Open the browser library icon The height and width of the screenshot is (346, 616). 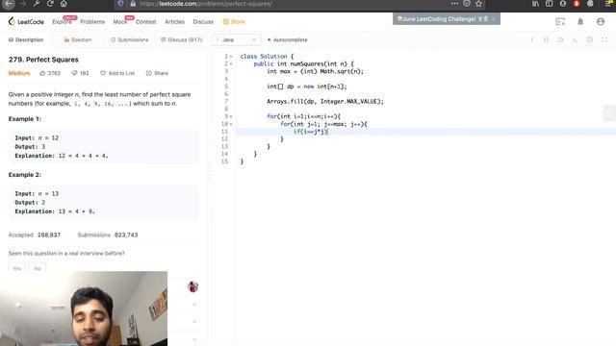coord(535,4)
